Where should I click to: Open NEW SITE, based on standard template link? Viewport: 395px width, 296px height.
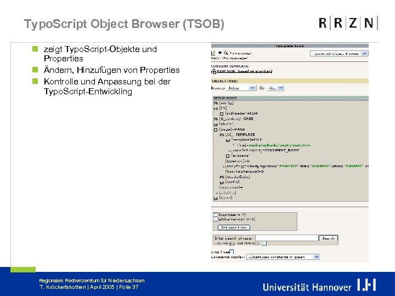pos(245,71)
